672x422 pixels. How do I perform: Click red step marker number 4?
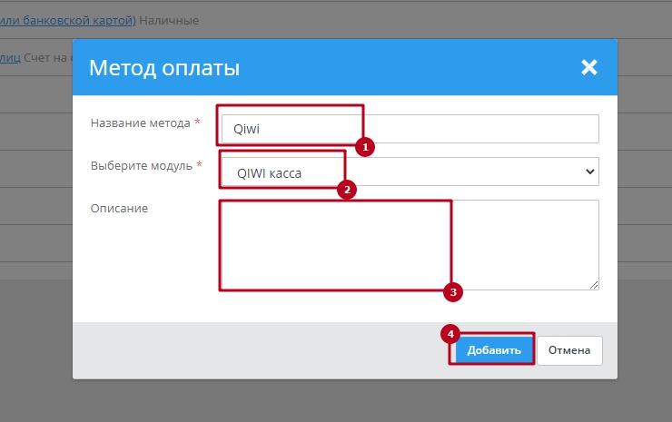(449, 333)
